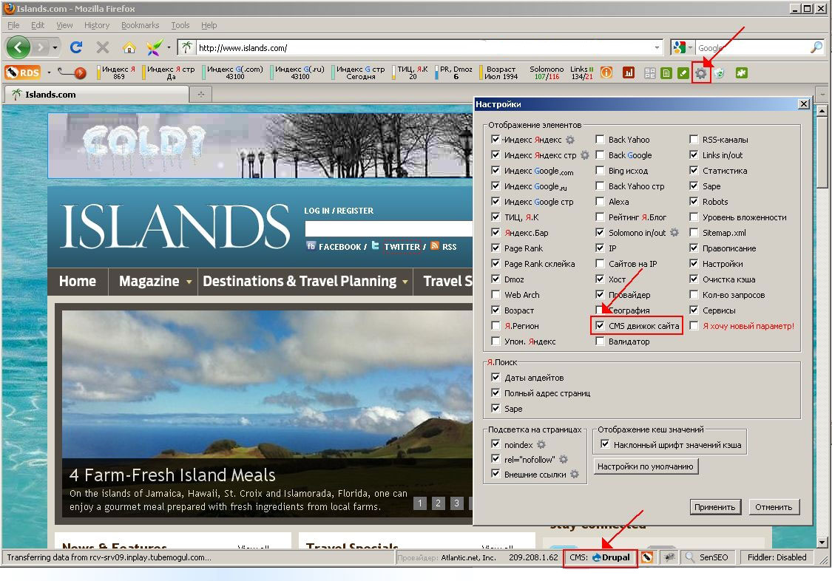Open the TWITTER link
The height and width of the screenshot is (581, 832).
click(402, 247)
